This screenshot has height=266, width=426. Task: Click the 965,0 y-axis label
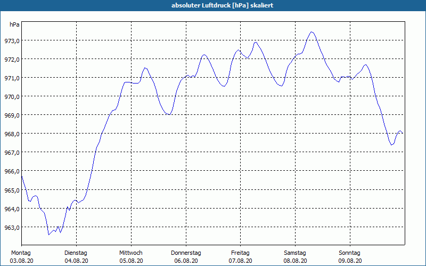pyautogui.click(x=12, y=190)
